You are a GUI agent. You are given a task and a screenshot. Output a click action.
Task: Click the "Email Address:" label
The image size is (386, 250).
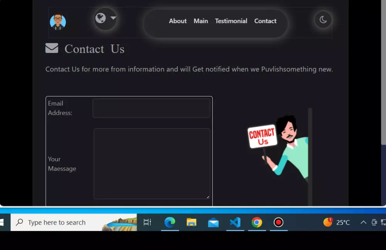pyautogui.click(x=60, y=108)
